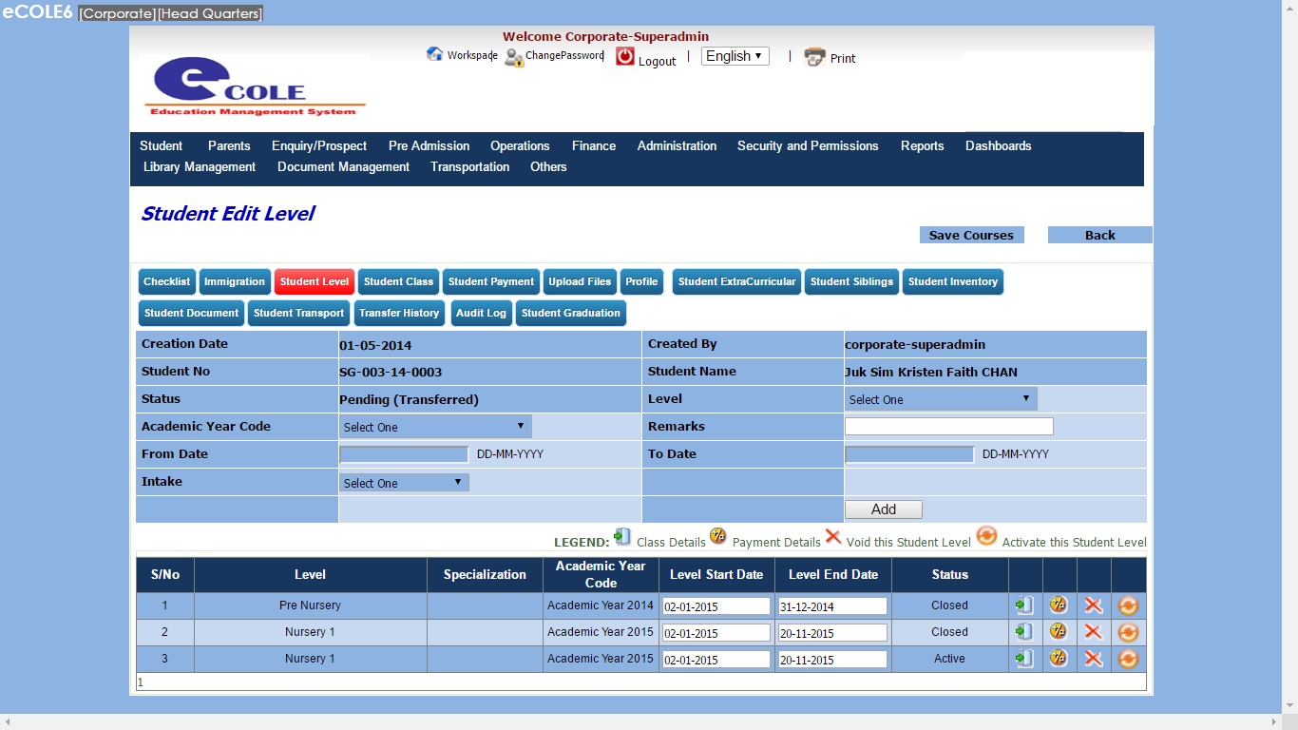Void the Active Nursery 1 student level
1298x730 pixels.
coord(1094,659)
